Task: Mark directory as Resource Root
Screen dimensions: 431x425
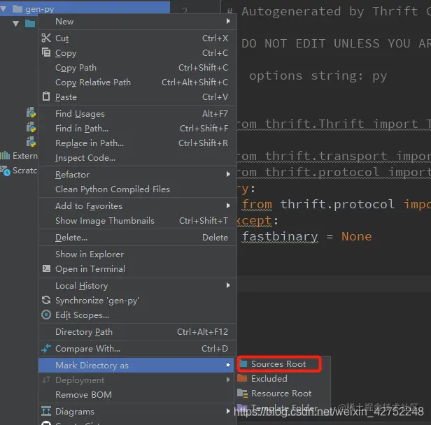Action: click(x=283, y=393)
